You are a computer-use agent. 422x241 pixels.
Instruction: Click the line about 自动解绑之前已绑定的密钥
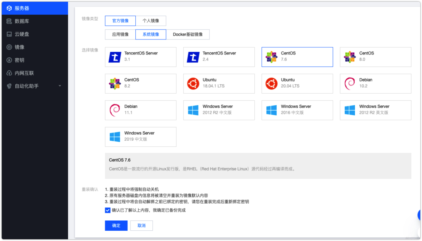[177, 202]
